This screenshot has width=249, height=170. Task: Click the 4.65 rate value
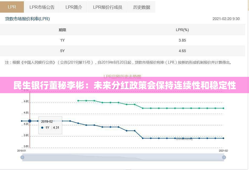(182, 51)
